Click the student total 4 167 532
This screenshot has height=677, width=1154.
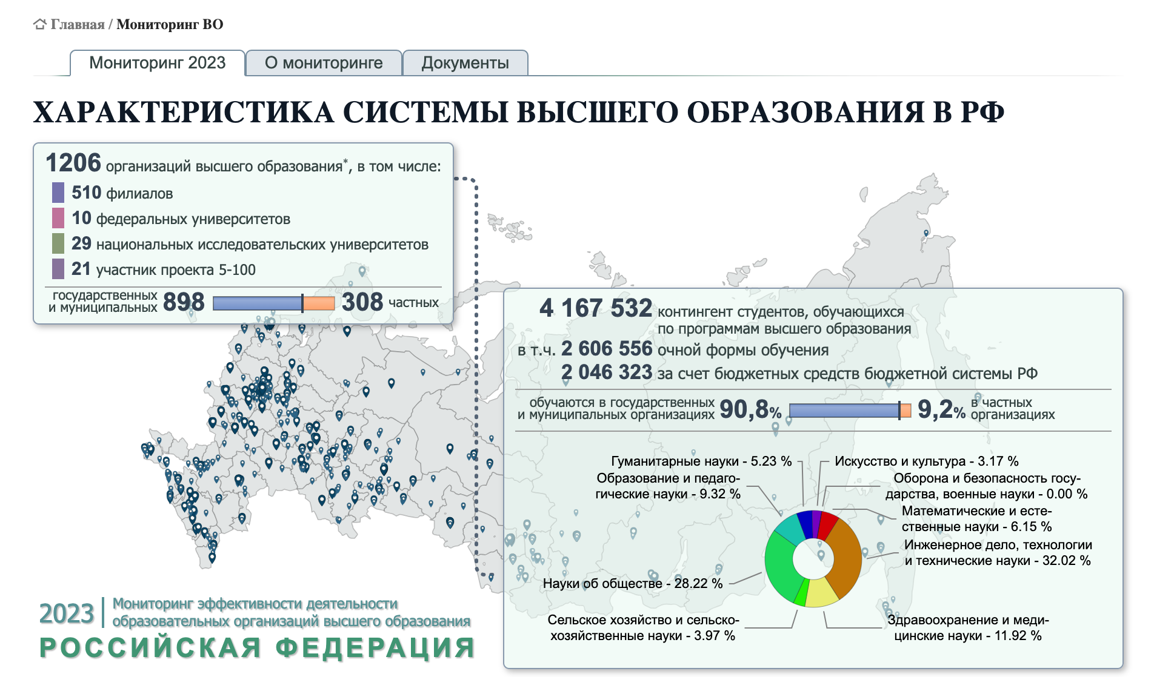596,308
